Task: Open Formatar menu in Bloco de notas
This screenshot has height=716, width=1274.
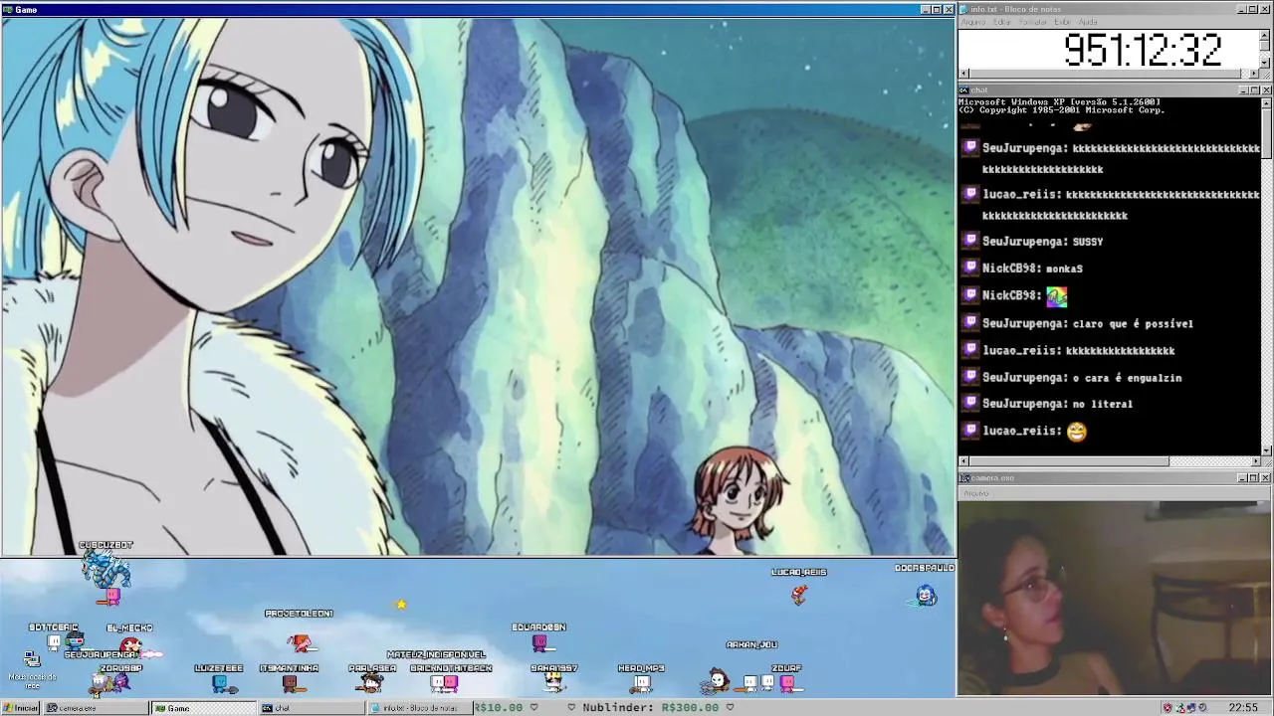Action: (1033, 22)
